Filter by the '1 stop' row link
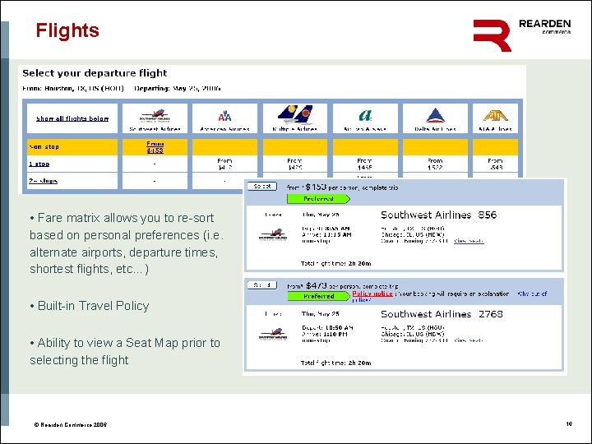This screenshot has height=444, width=592. point(39,164)
